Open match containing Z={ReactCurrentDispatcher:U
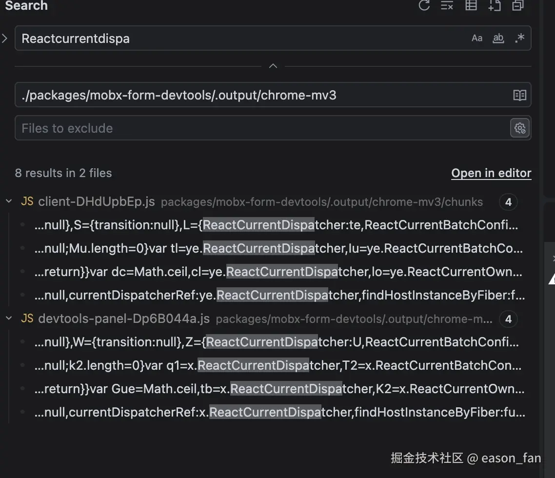 (277, 342)
